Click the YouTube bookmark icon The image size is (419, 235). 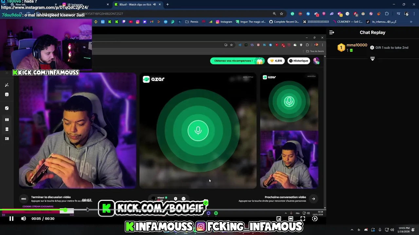click(131, 22)
